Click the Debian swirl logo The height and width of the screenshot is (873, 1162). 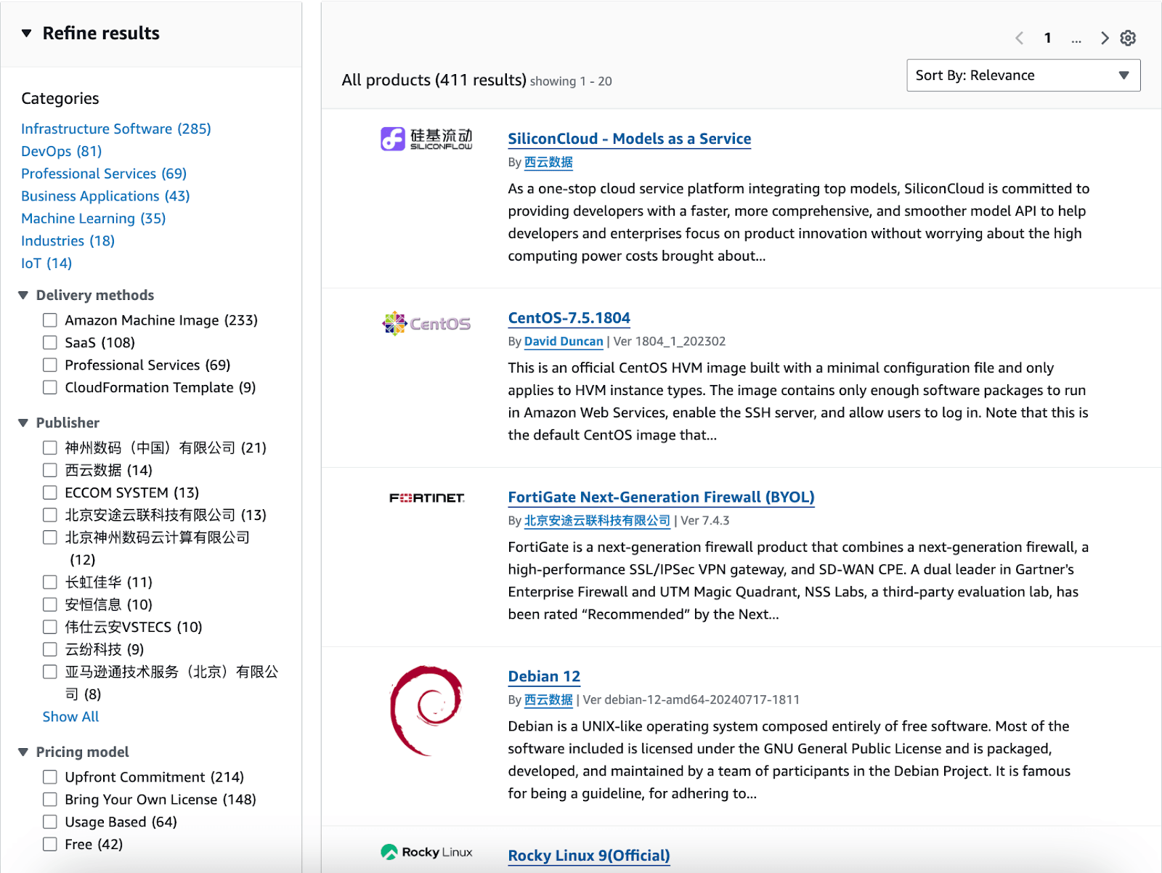pyautogui.click(x=426, y=710)
